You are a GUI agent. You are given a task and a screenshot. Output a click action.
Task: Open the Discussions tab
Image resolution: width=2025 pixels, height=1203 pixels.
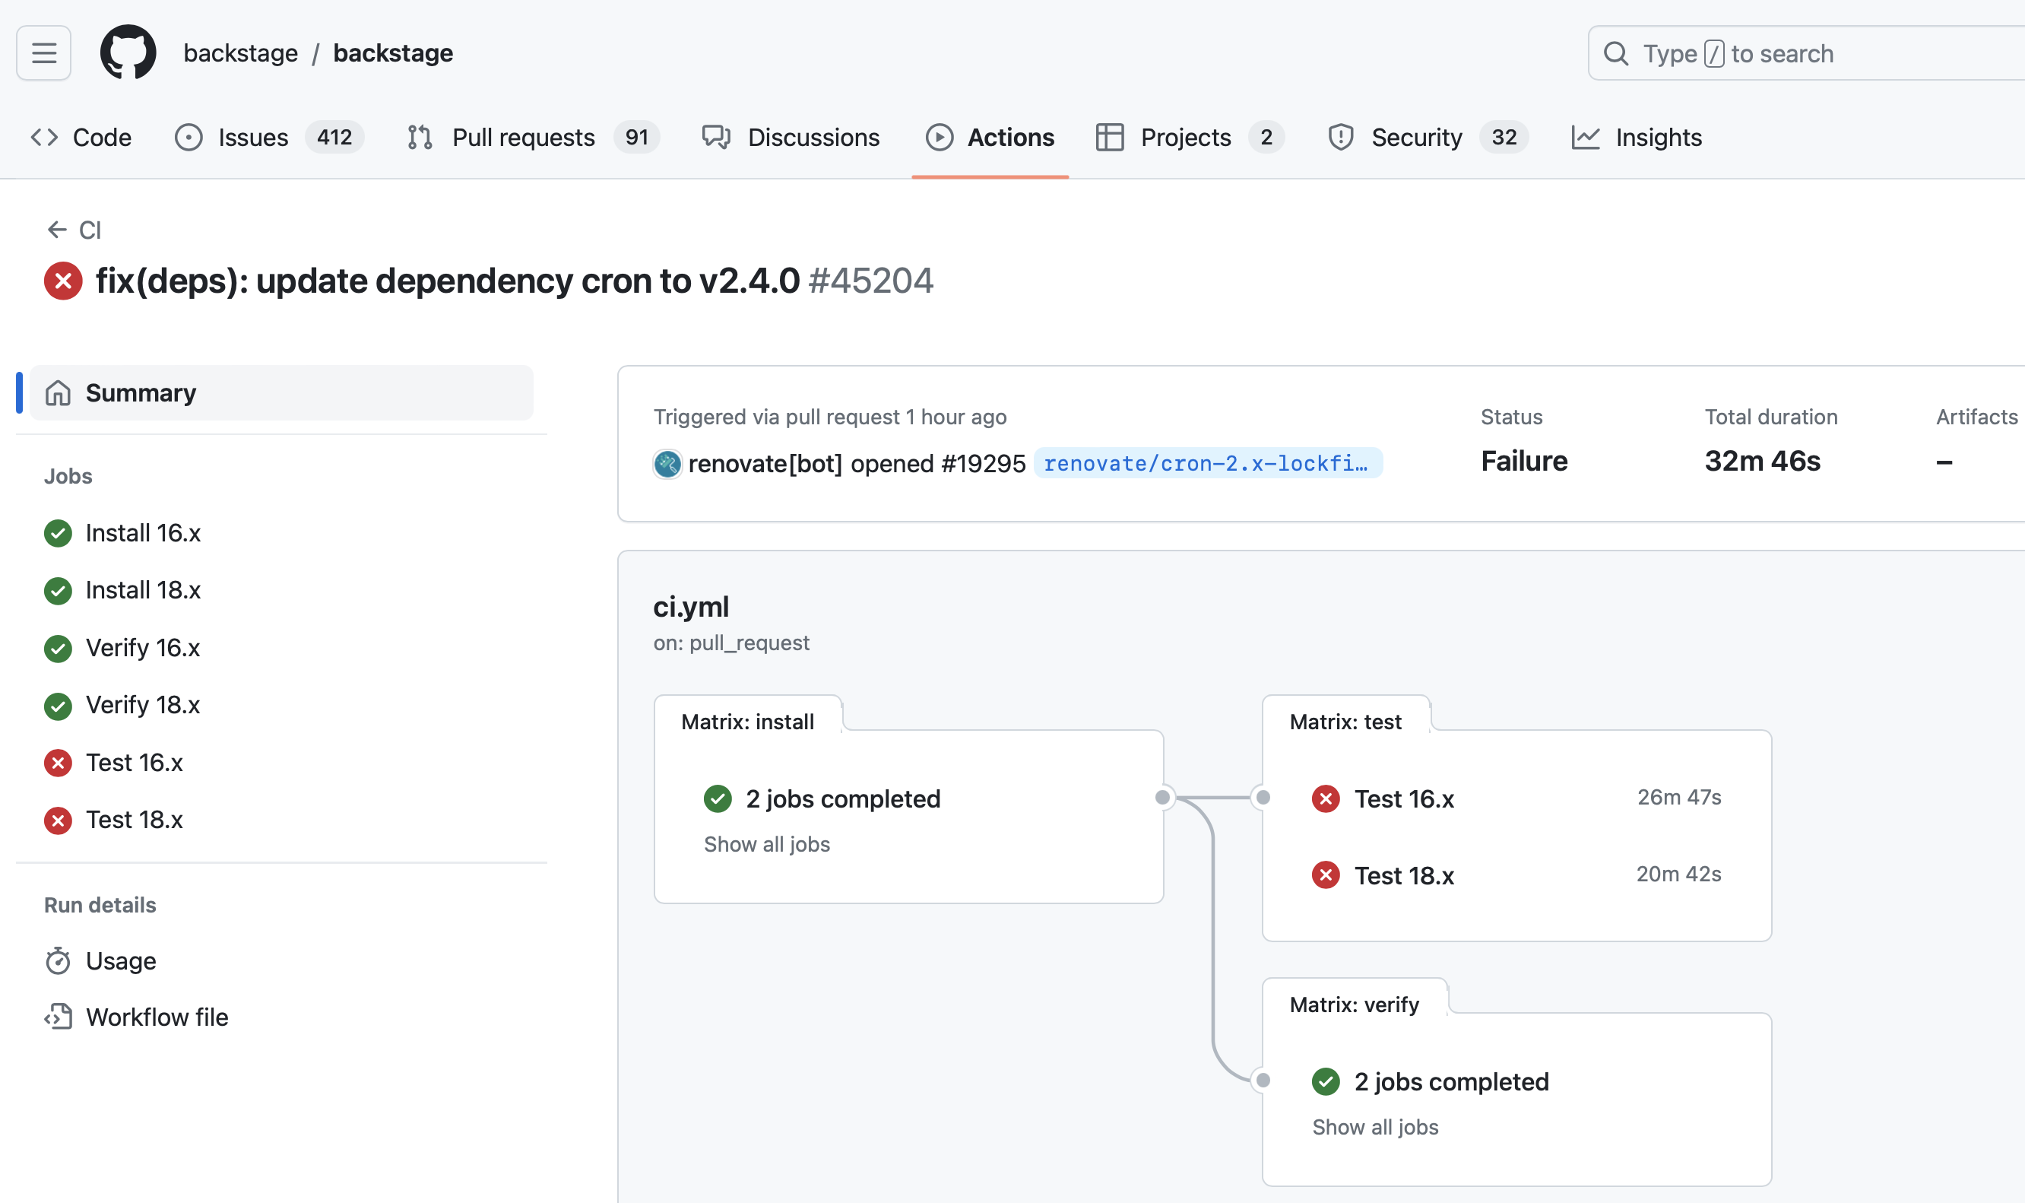click(x=790, y=137)
